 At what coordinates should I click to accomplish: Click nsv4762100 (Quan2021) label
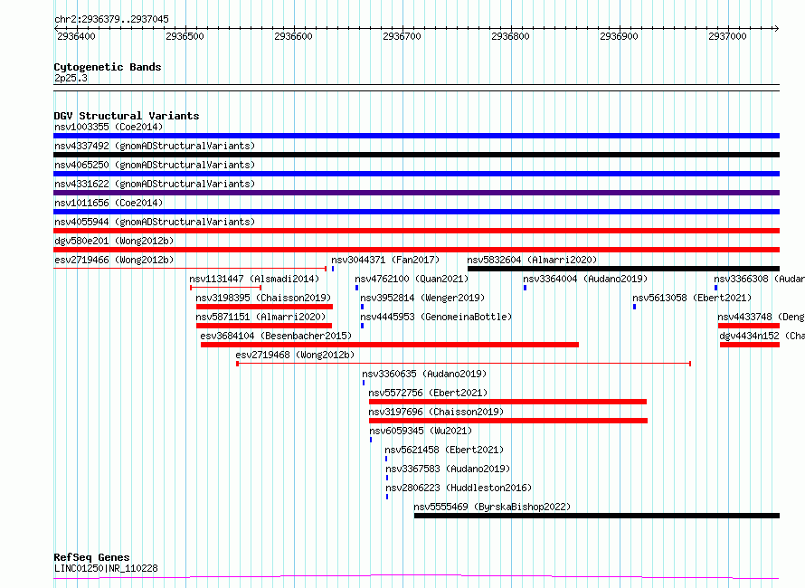(412, 279)
